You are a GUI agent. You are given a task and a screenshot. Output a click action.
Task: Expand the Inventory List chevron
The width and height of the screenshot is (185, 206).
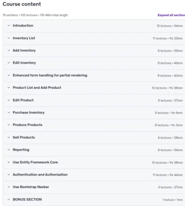pos(9,38)
